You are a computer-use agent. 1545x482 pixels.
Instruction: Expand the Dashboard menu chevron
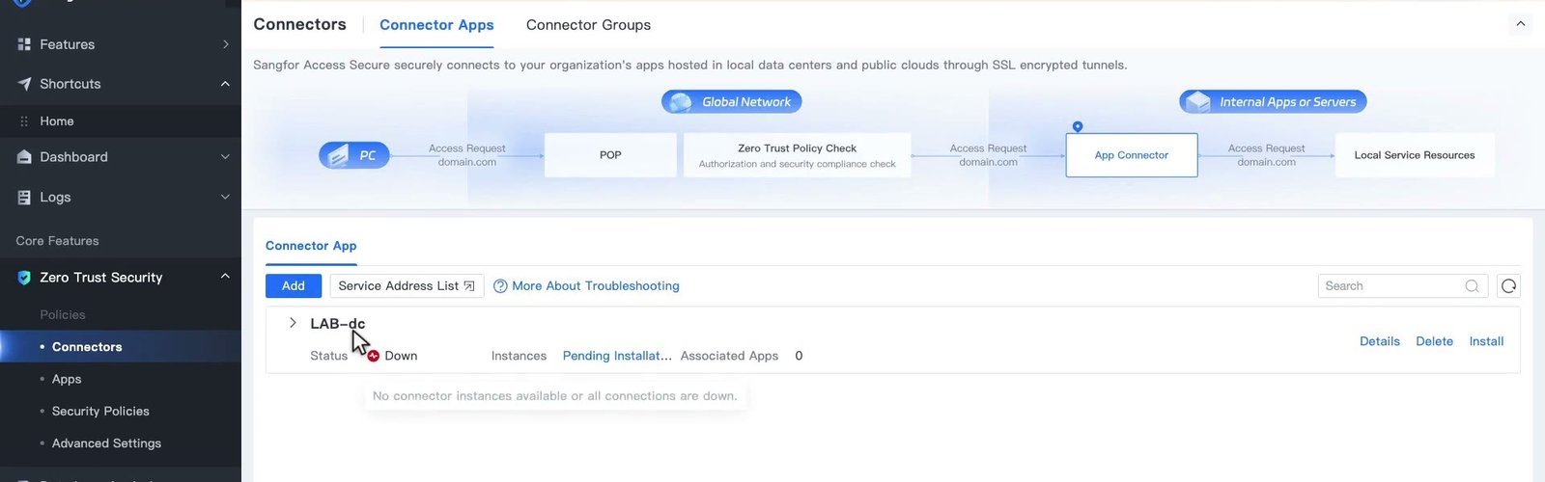[225, 157]
